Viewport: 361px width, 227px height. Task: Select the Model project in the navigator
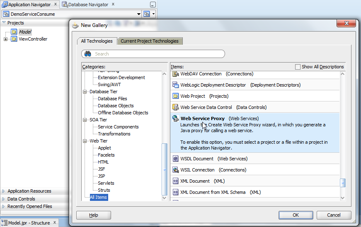coord(25,32)
